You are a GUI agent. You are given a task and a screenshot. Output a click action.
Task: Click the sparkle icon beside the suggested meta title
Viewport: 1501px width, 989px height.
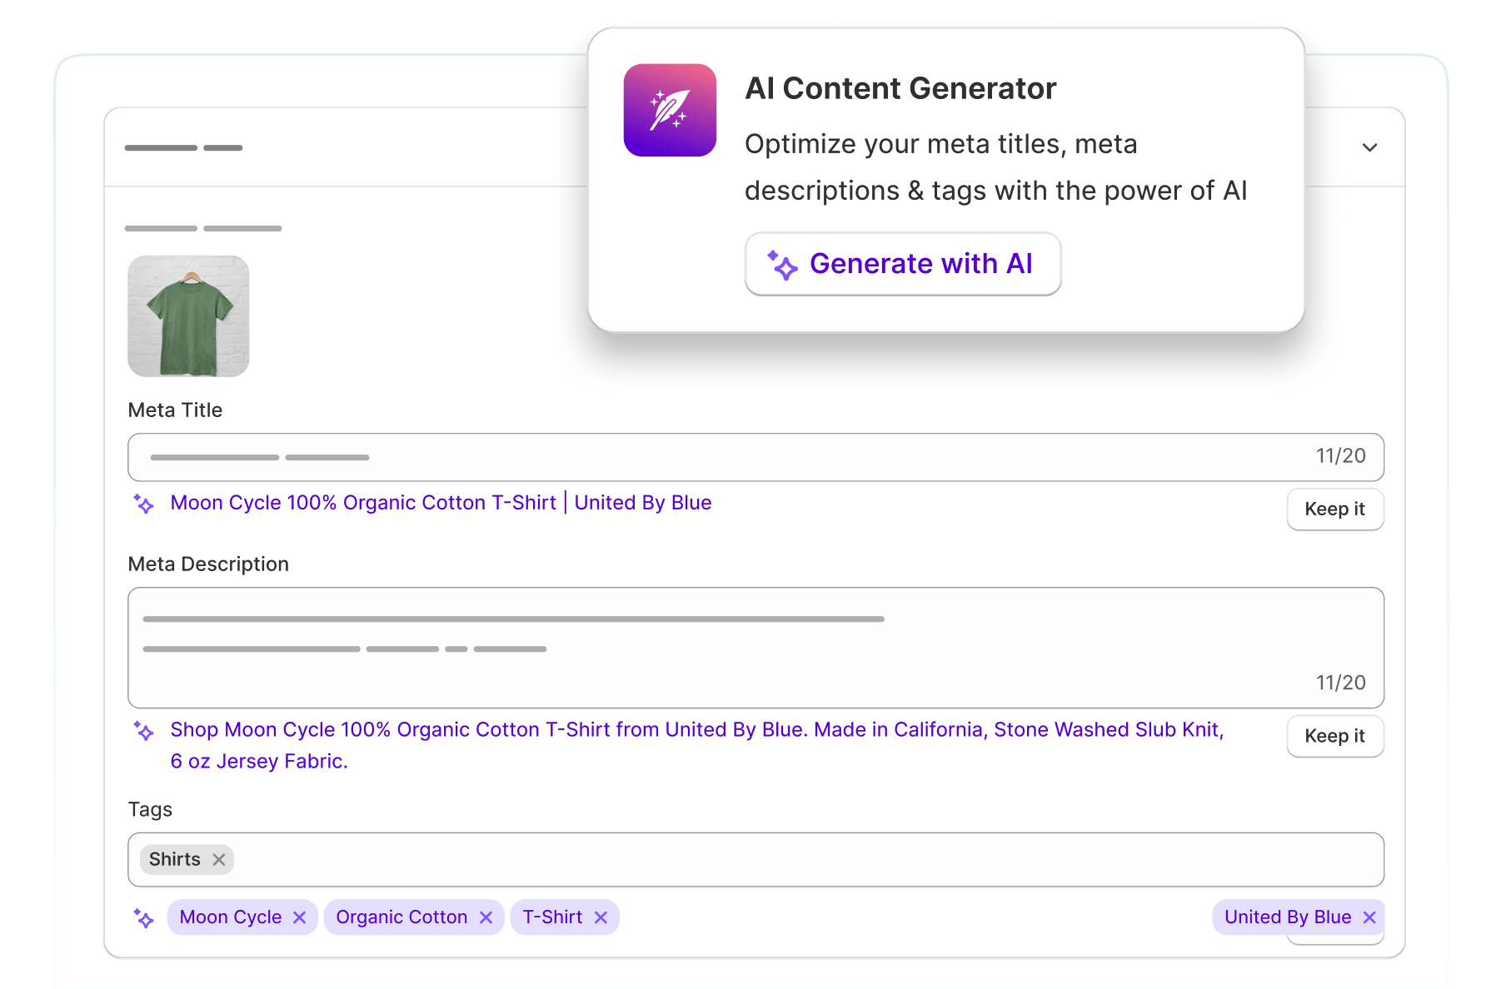click(x=143, y=504)
